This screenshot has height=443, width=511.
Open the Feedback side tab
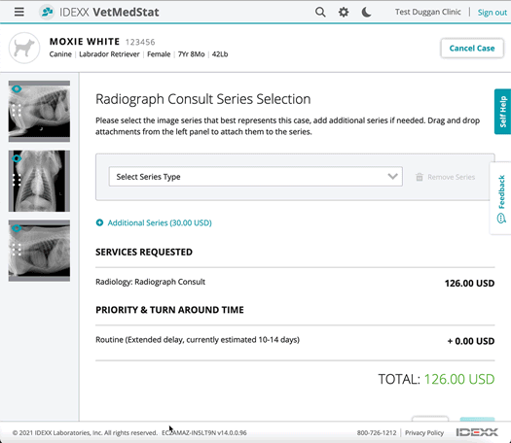click(501, 198)
